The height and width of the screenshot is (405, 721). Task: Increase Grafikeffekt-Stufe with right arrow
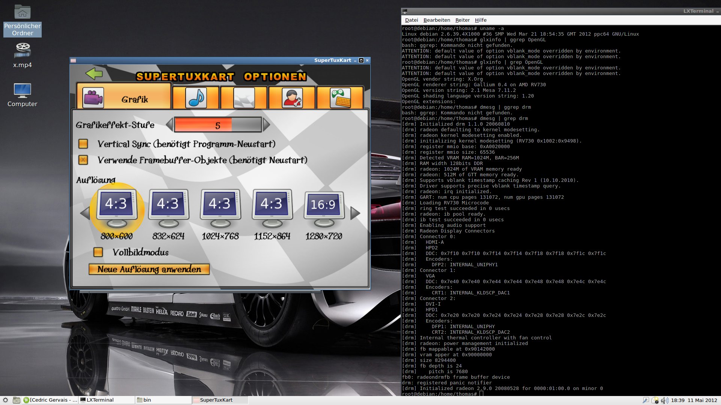tap(266, 124)
